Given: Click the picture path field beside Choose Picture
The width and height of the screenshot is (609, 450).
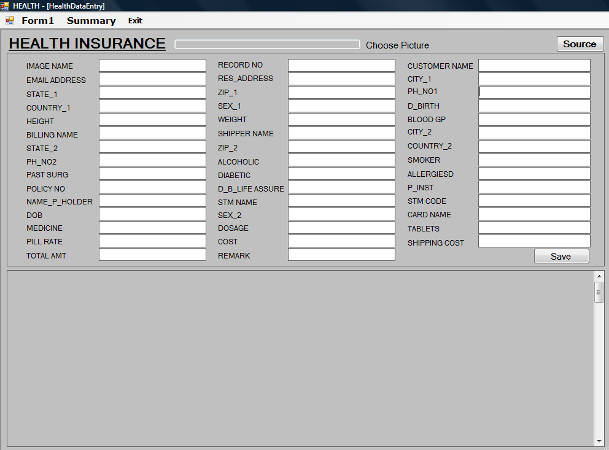Looking at the screenshot, I should click(267, 44).
